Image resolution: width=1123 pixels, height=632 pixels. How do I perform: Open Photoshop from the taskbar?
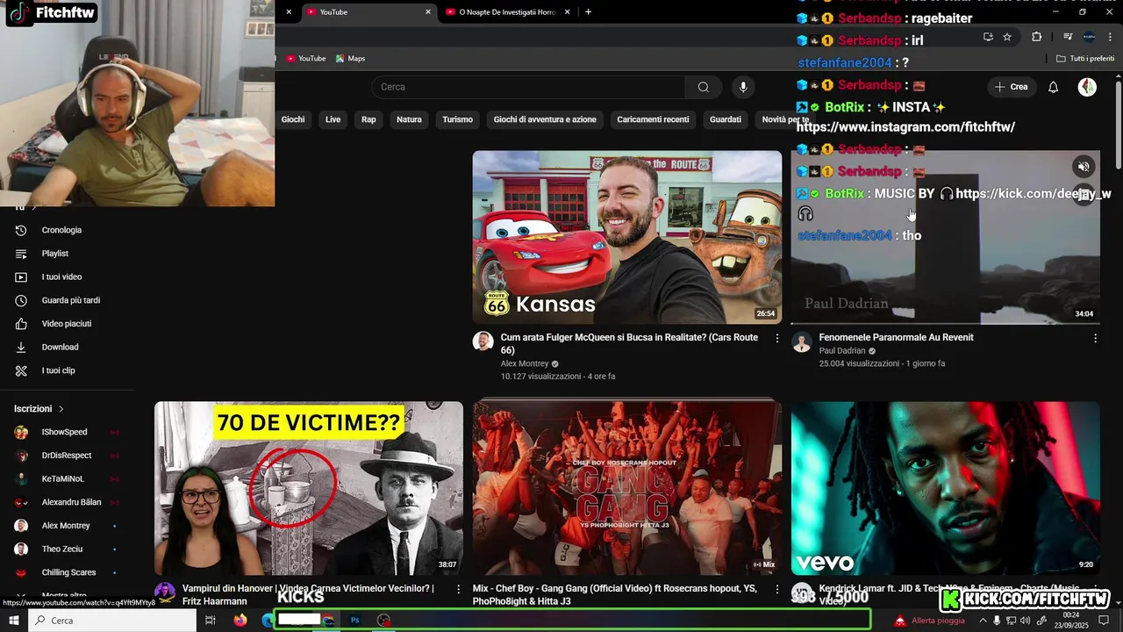point(354,621)
